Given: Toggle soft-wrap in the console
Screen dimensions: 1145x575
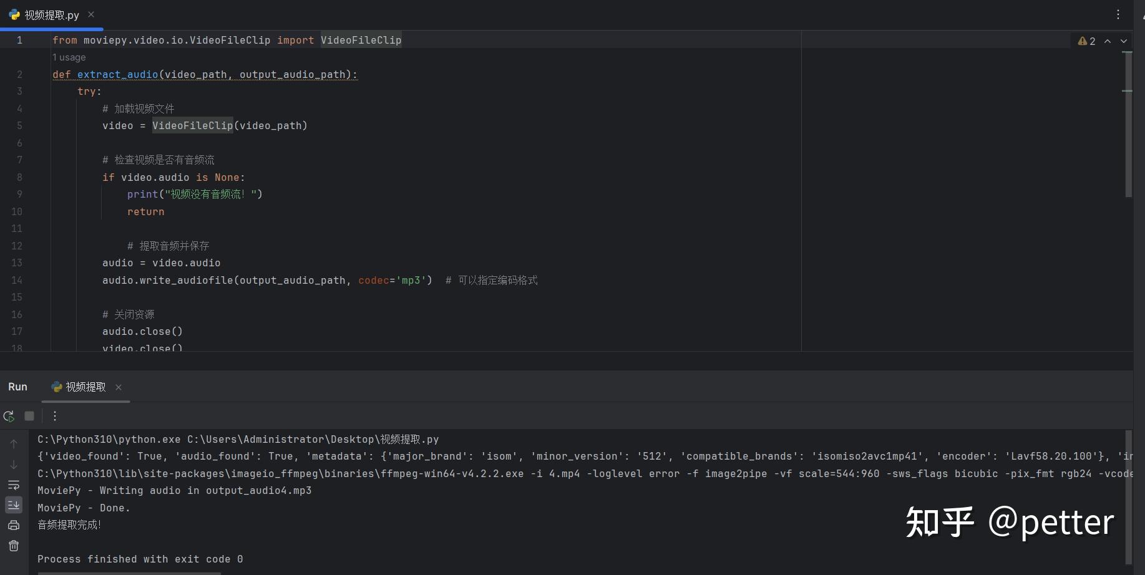Looking at the screenshot, I should pos(14,485).
